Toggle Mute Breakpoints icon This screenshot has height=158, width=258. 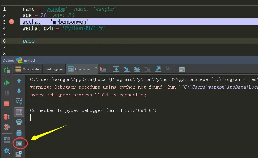(x=7, y=127)
